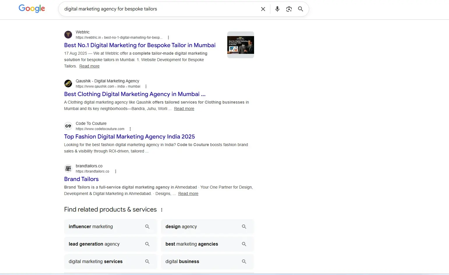Clear the search query with the X icon

coord(263,9)
